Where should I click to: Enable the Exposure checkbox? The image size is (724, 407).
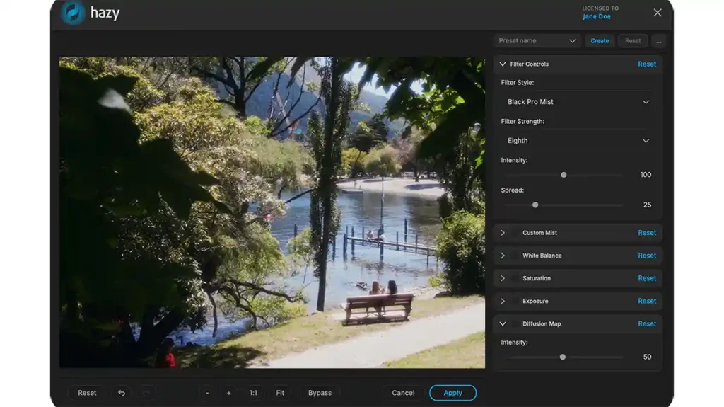(x=515, y=301)
